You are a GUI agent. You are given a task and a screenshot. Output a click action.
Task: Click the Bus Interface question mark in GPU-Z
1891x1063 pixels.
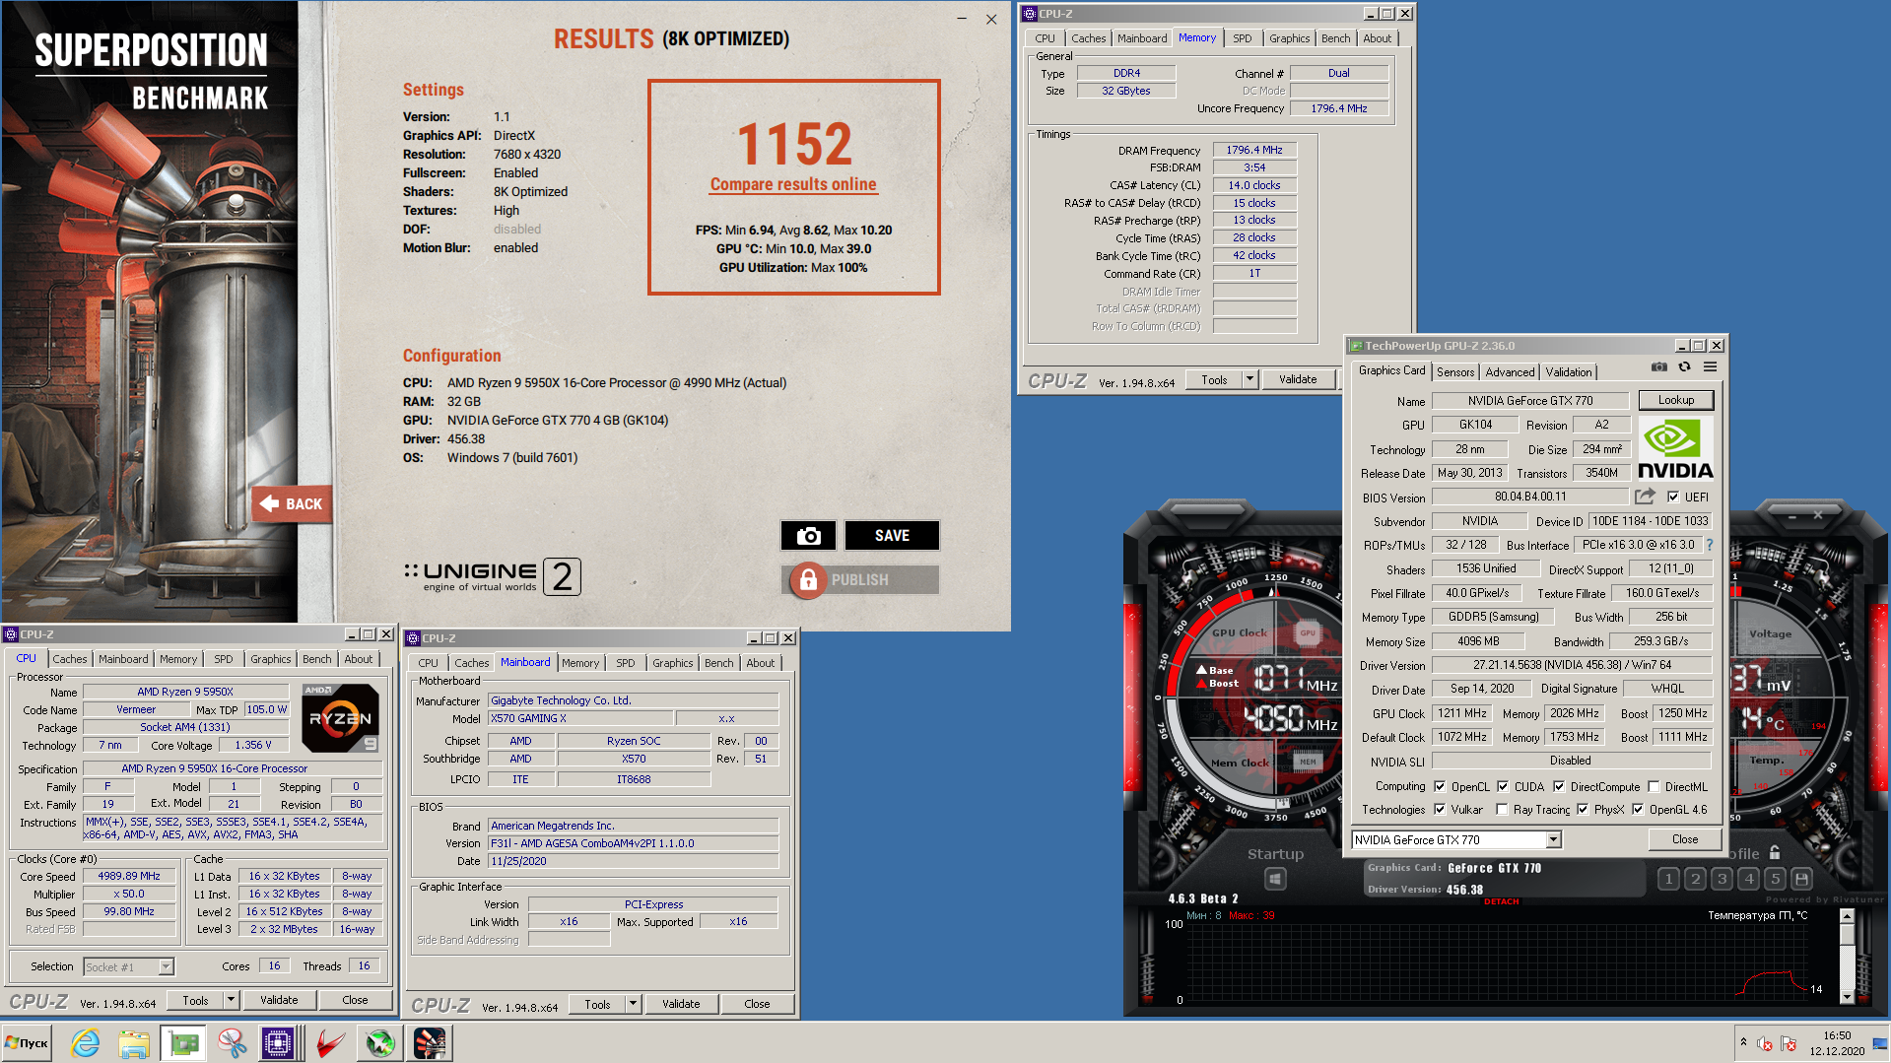pos(1709,545)
